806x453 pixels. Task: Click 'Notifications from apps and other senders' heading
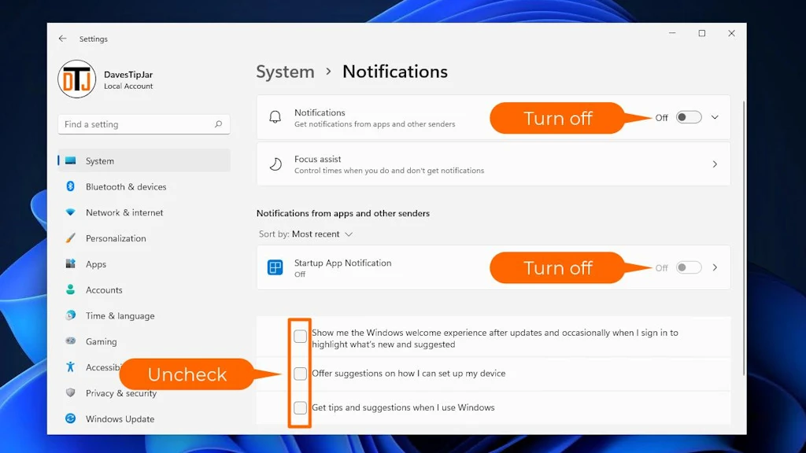click(343, 213)
